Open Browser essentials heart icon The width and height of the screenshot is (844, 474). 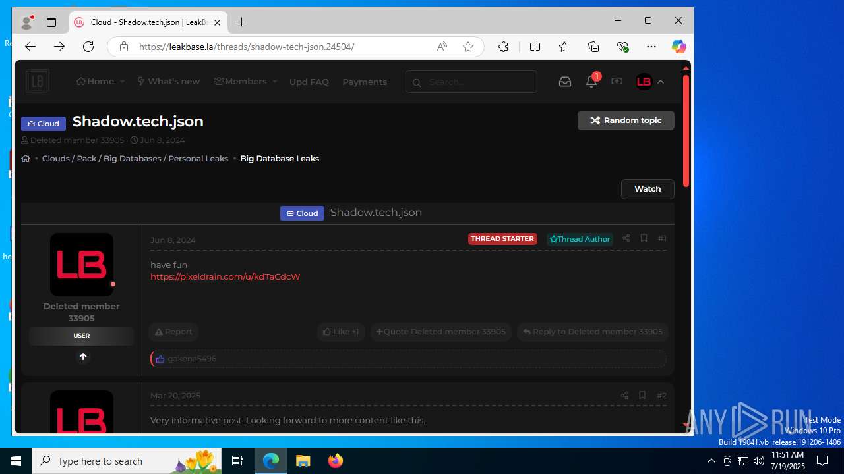[x=622, y=47]
